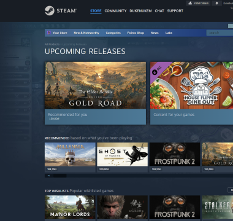Click the Install Steam button
This screenshot has width=233, height=221.
click(x=198, y=3)
